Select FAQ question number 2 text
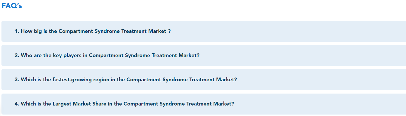 tap(107, 55)
